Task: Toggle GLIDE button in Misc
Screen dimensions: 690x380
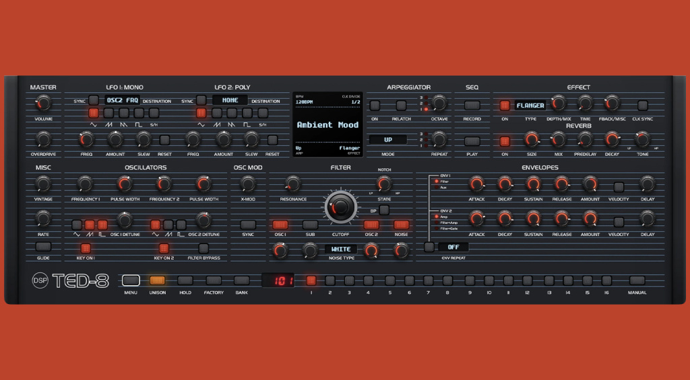Action: 43,246
